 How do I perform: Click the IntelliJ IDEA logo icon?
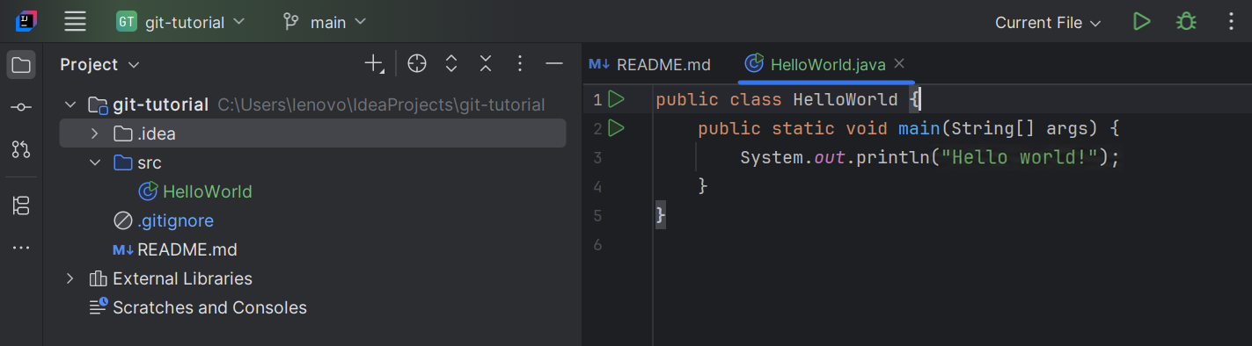[26, 22]
